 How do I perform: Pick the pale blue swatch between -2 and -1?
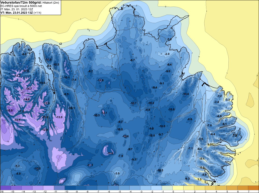coord(156,188)
